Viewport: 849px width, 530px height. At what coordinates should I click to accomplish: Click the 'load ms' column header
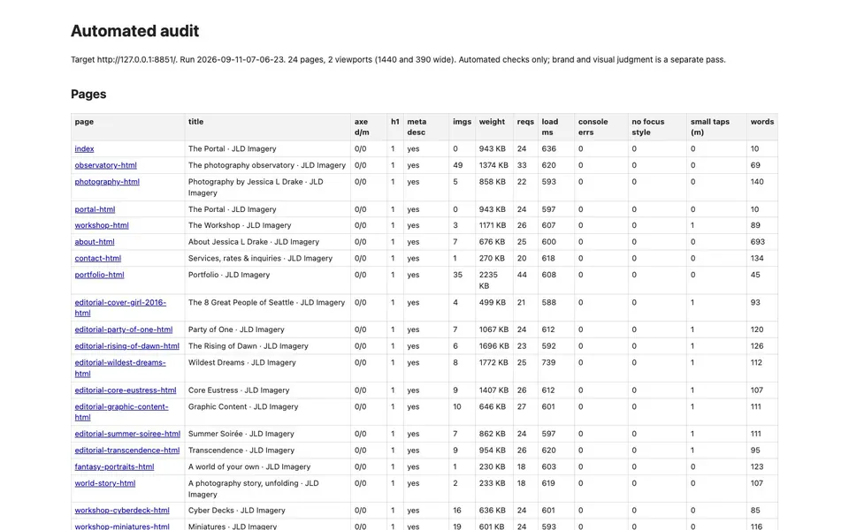point(549,127)
